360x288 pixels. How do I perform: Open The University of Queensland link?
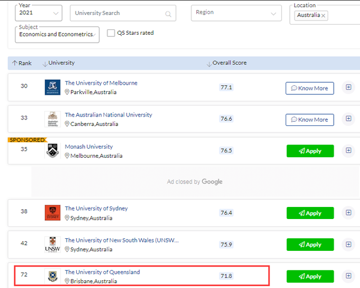click(103, 272)
